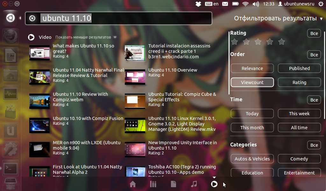
Task: Click the 'Все' button beside Rating heading
Action: point(314,33)
